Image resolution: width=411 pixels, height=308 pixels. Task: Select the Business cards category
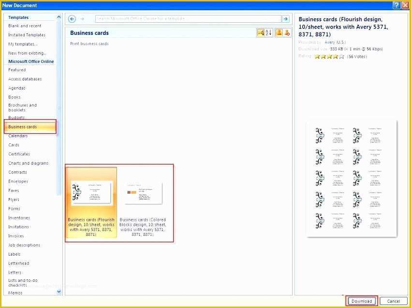[30, 127]
